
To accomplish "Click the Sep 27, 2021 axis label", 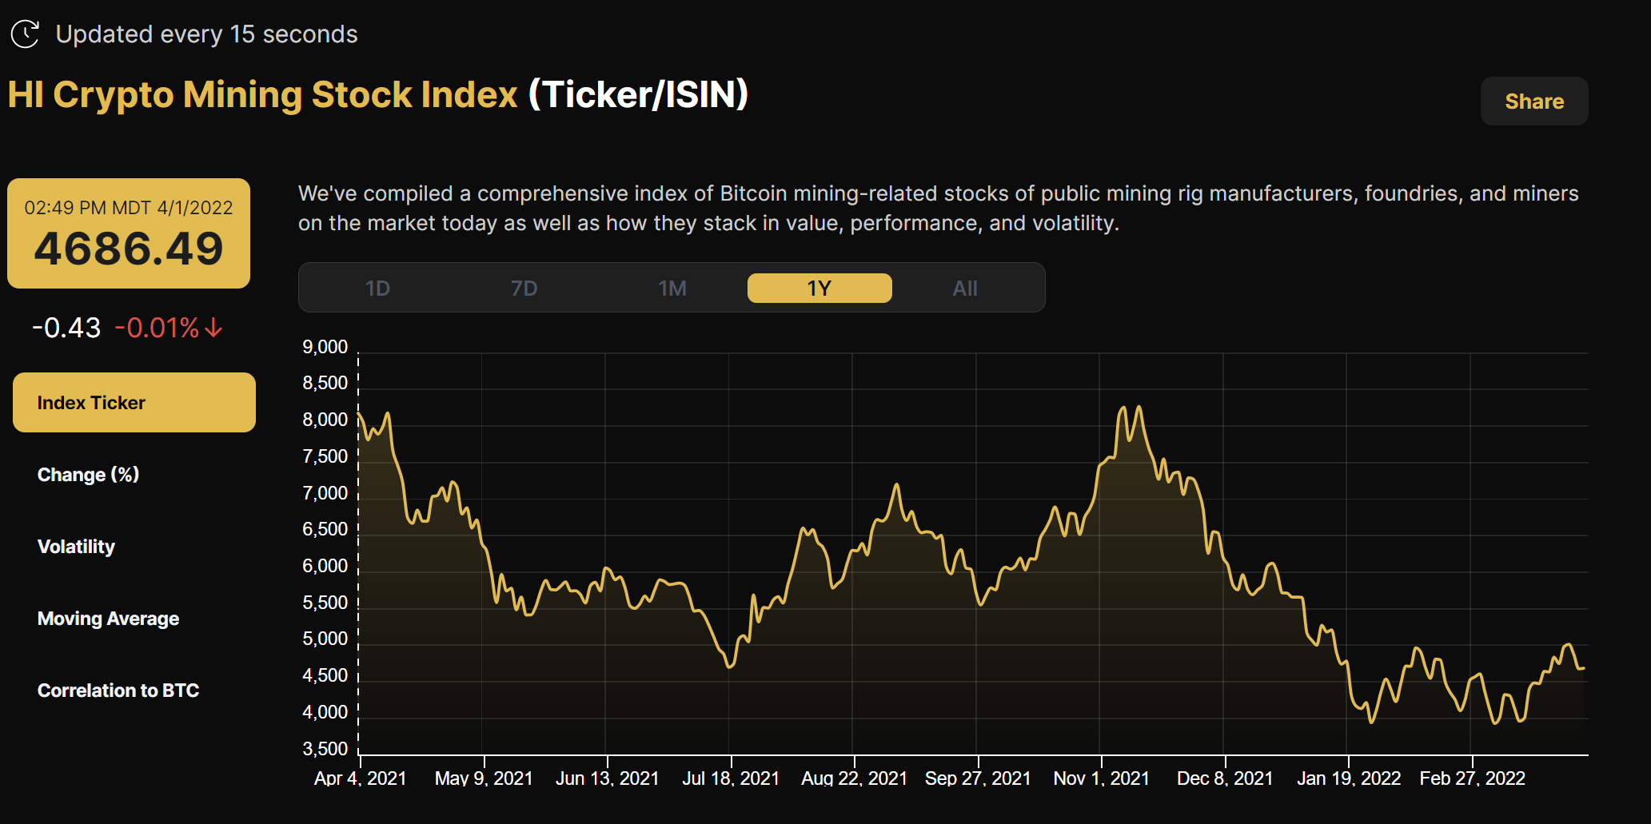I will (978, 778).
